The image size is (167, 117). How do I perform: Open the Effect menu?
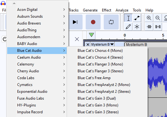tap(107, 10)
